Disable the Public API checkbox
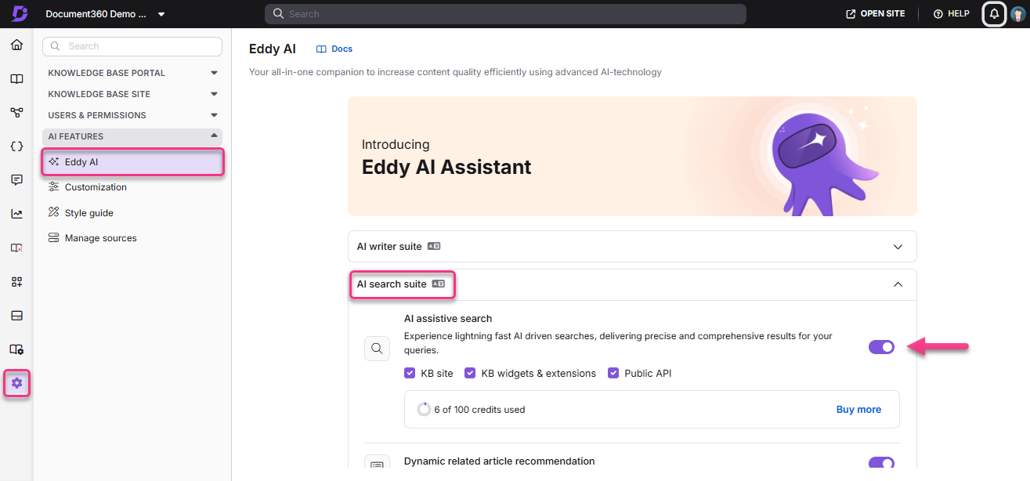Viewport: 1030px width, 481px height. [613, 373]
